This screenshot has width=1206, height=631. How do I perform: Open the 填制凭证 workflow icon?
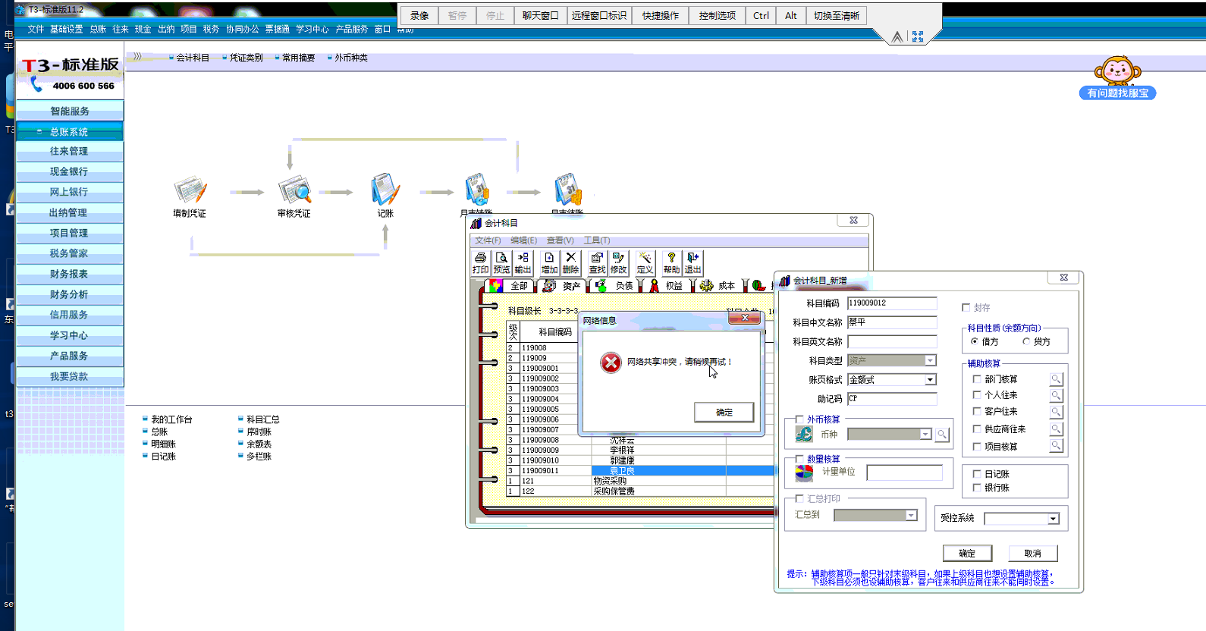click(190, 190)
